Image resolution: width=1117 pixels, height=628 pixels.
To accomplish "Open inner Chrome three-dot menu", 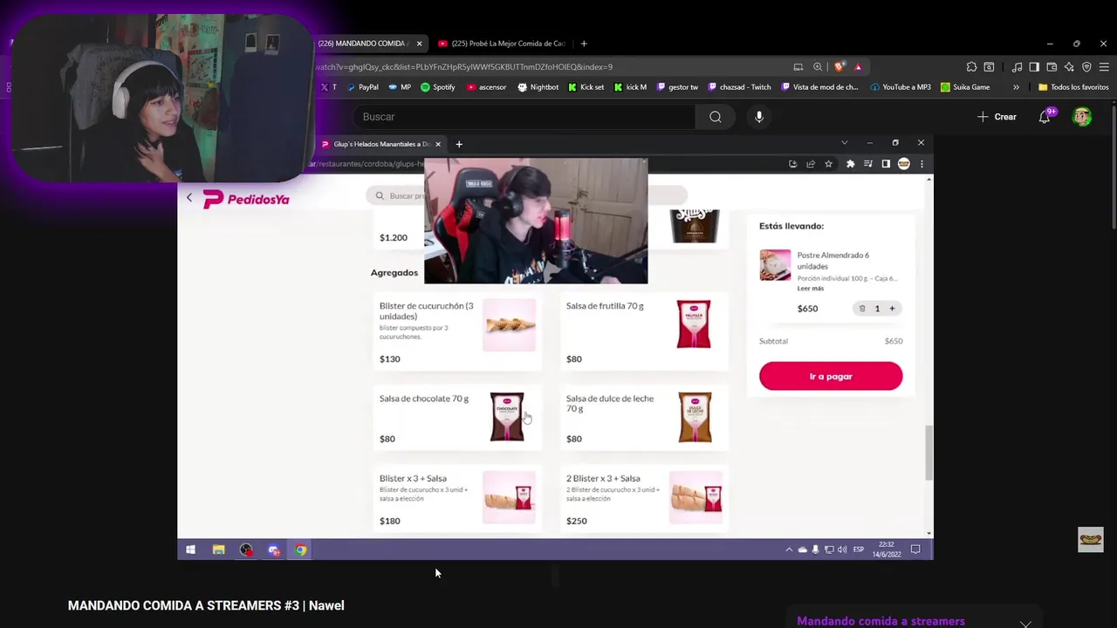I will coord(922,164).
